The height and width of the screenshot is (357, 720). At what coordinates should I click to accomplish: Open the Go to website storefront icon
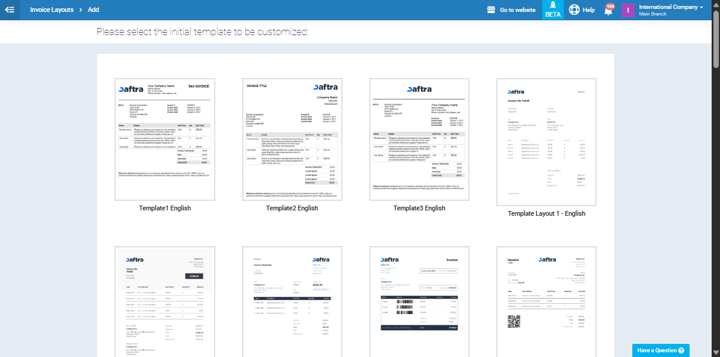point(492,10)
